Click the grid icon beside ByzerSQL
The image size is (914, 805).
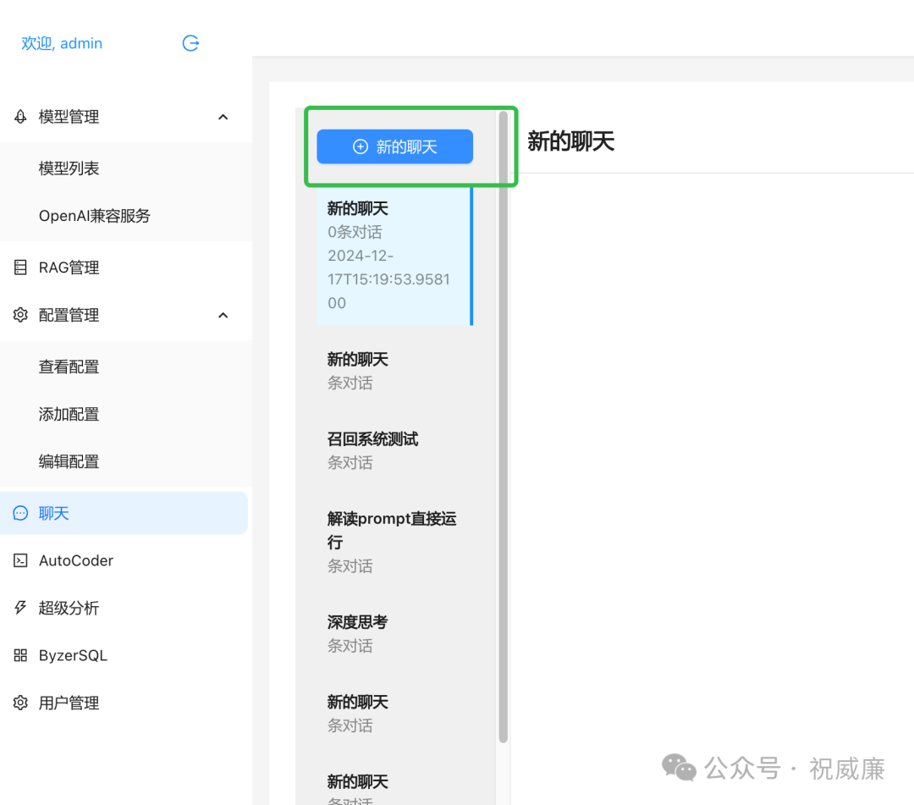point(20,655)
